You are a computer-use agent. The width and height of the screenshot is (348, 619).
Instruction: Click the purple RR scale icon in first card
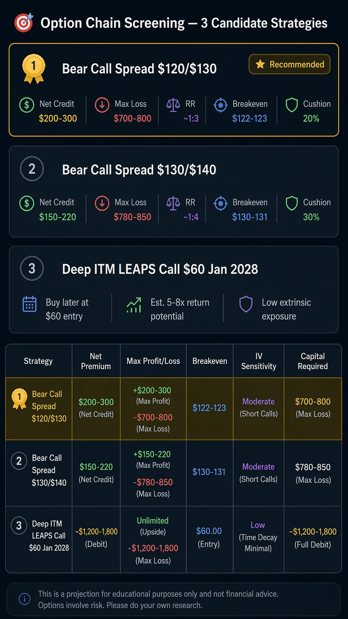[x=173, y=105]
